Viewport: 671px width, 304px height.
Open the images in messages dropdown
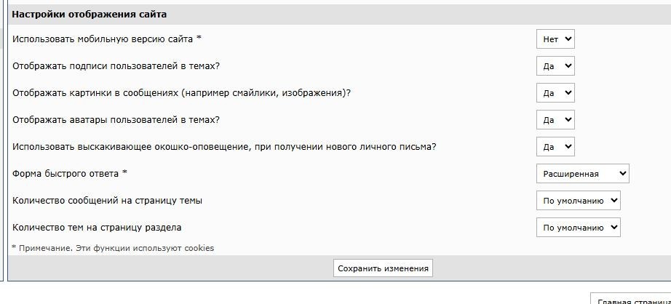[x=555, y=93]
